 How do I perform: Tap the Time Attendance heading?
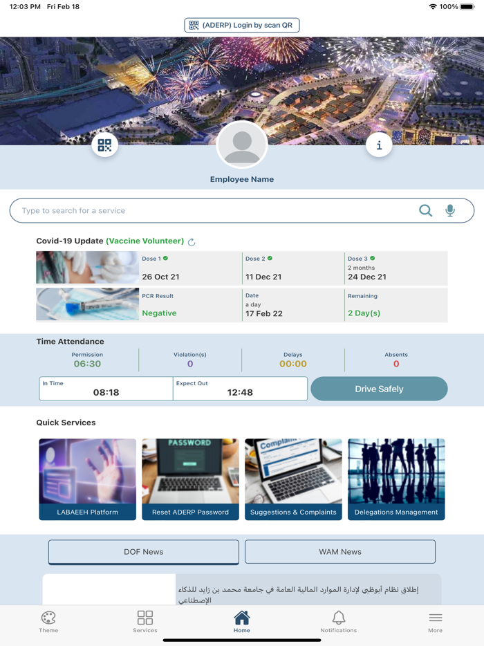tap(70, 342)
